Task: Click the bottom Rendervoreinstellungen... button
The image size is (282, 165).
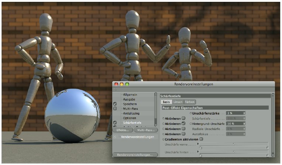Action: (135, 155)
